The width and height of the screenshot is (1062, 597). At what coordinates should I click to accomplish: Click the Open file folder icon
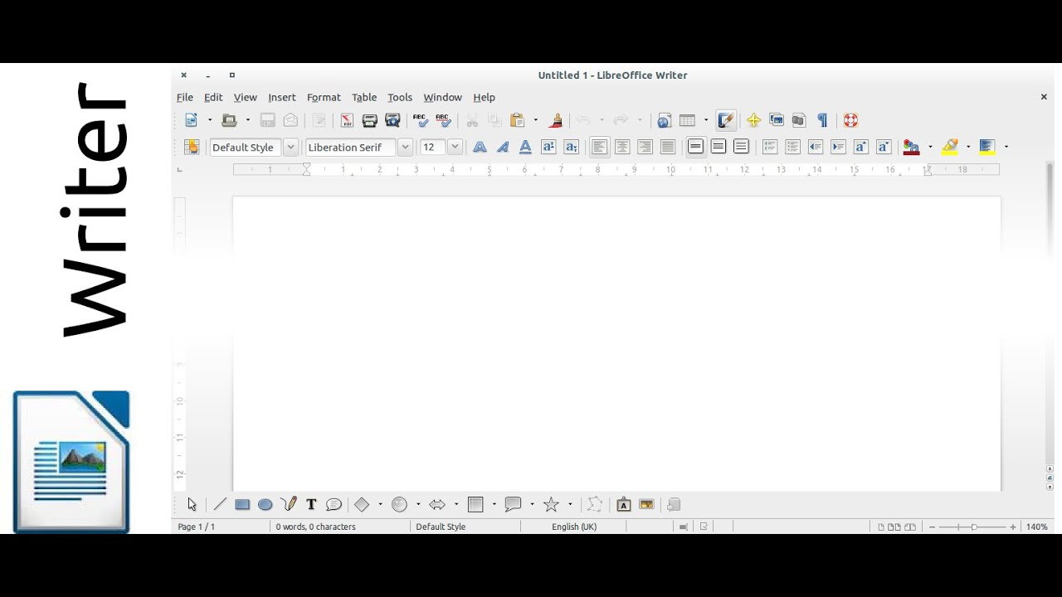(x=230, y=120)
